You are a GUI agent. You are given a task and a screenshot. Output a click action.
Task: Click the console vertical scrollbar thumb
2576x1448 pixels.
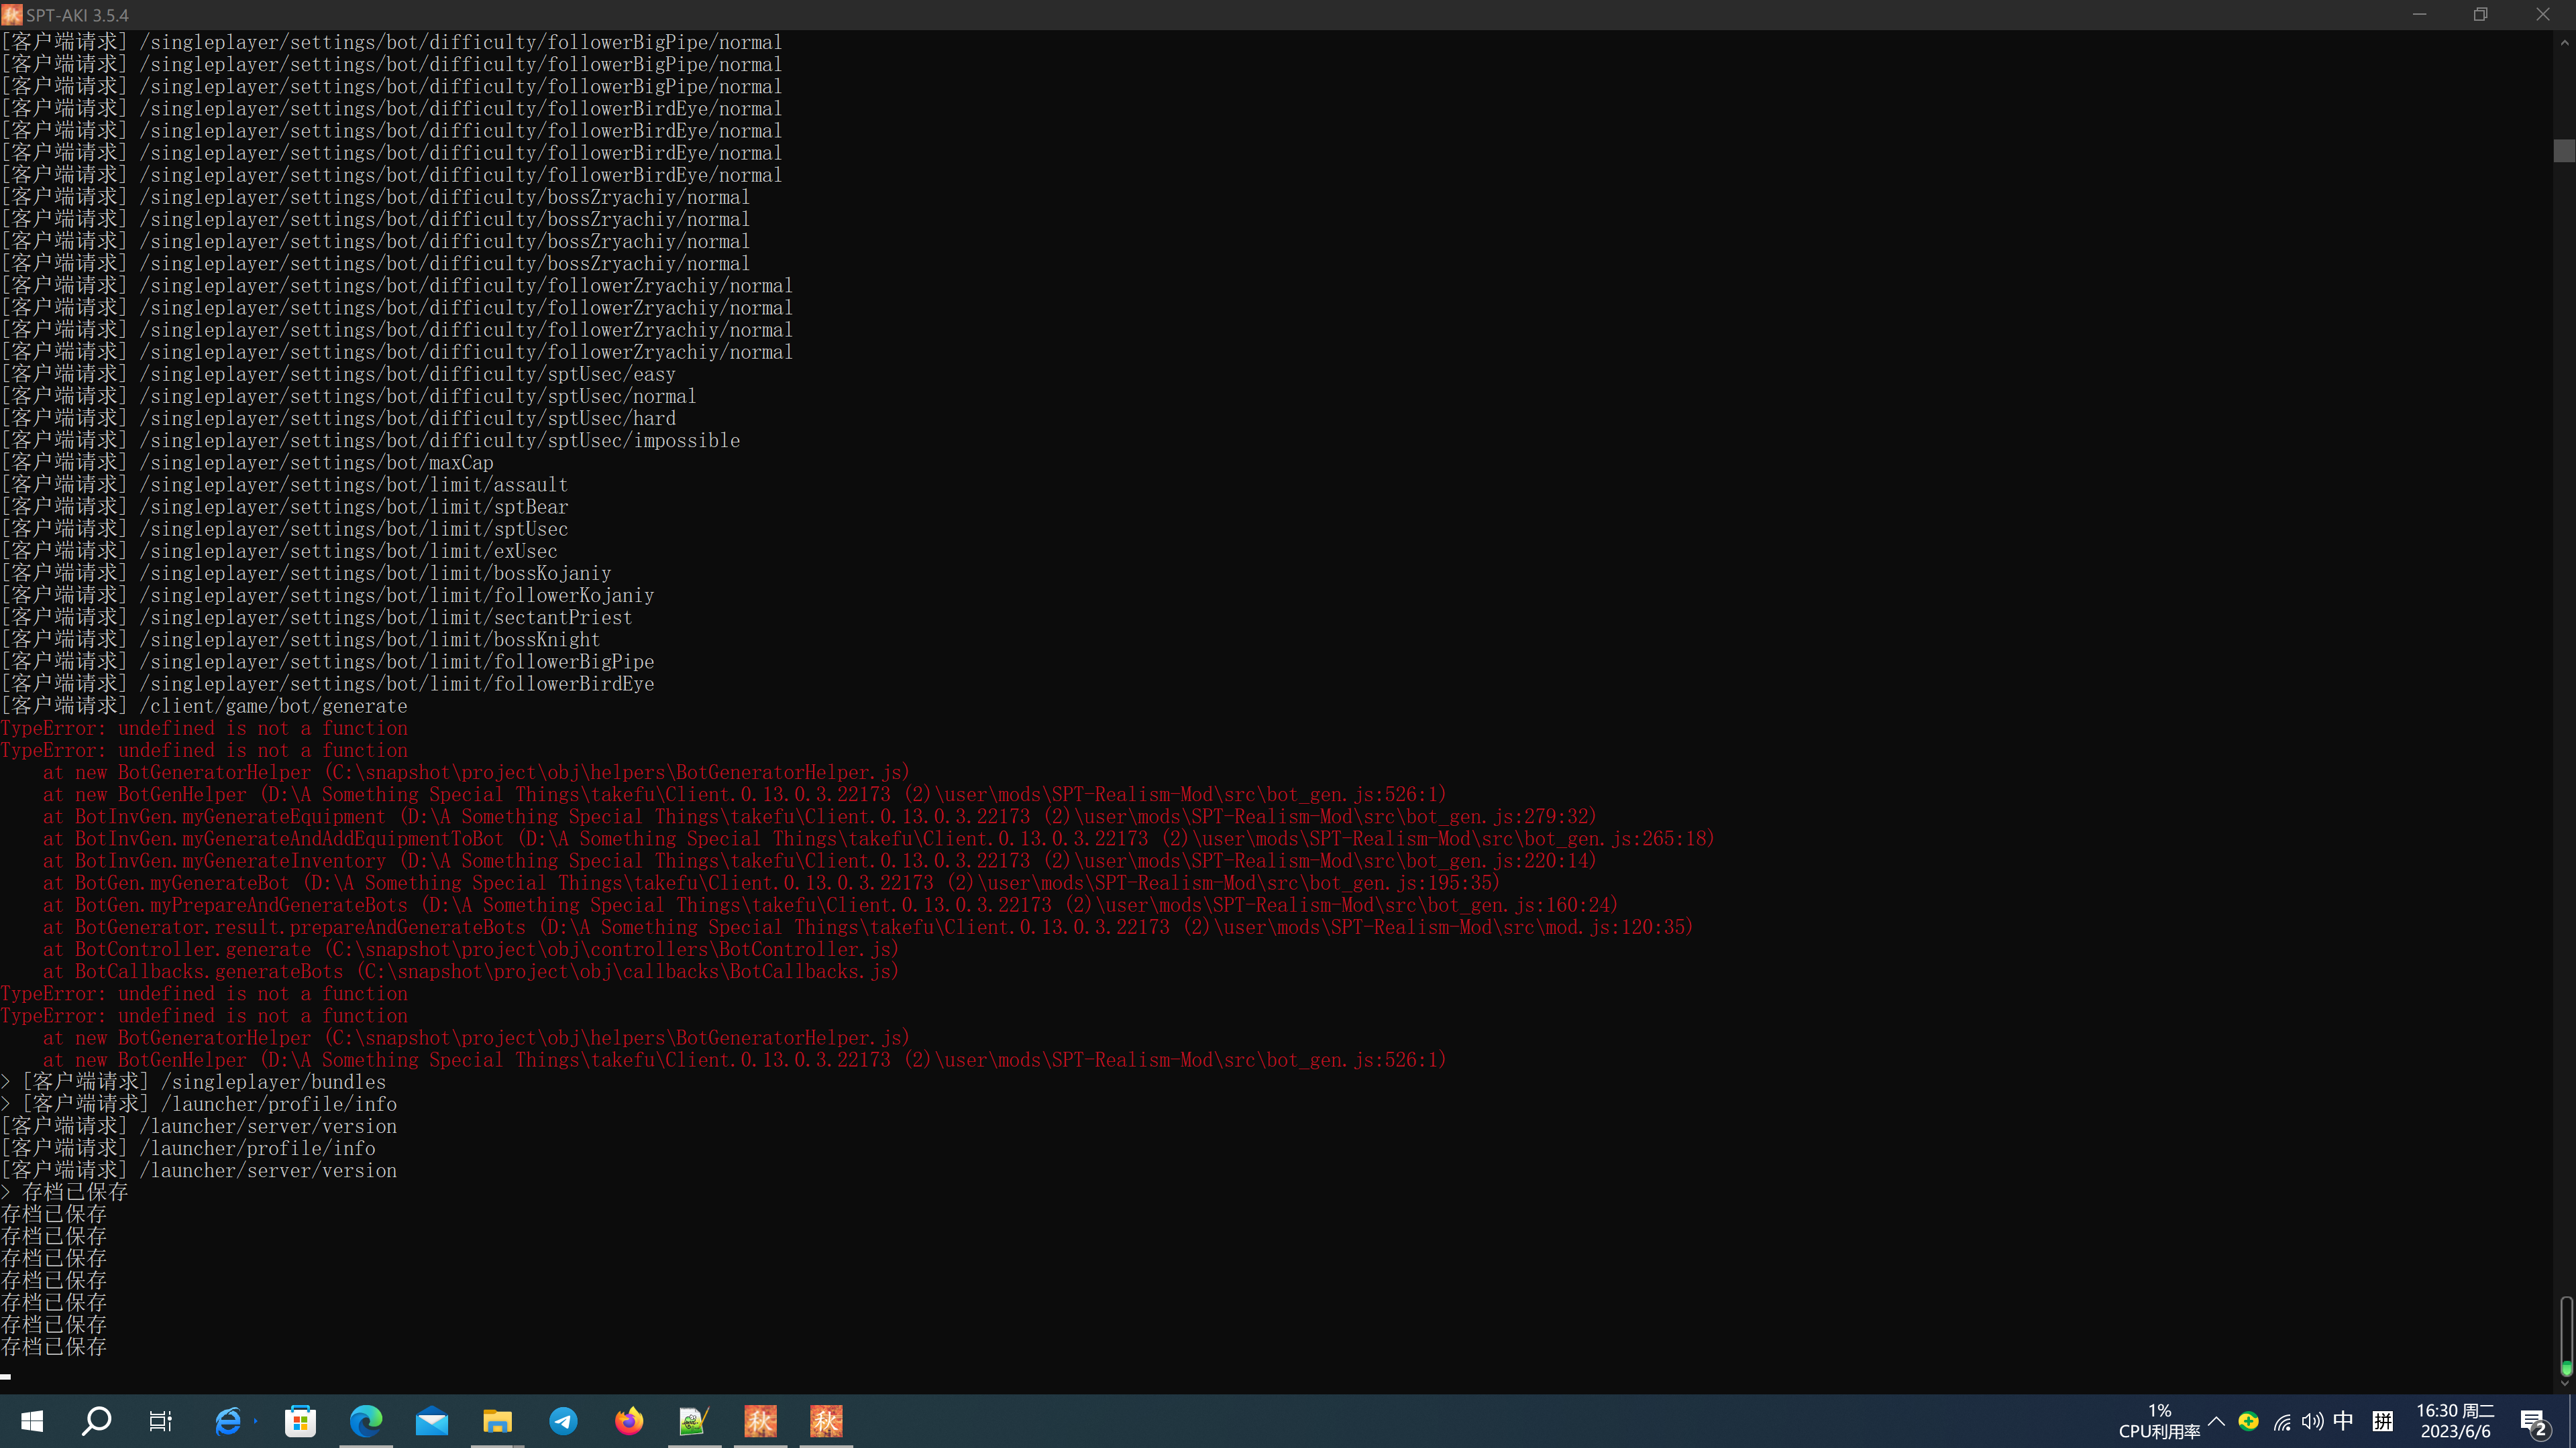point(2564,151)
